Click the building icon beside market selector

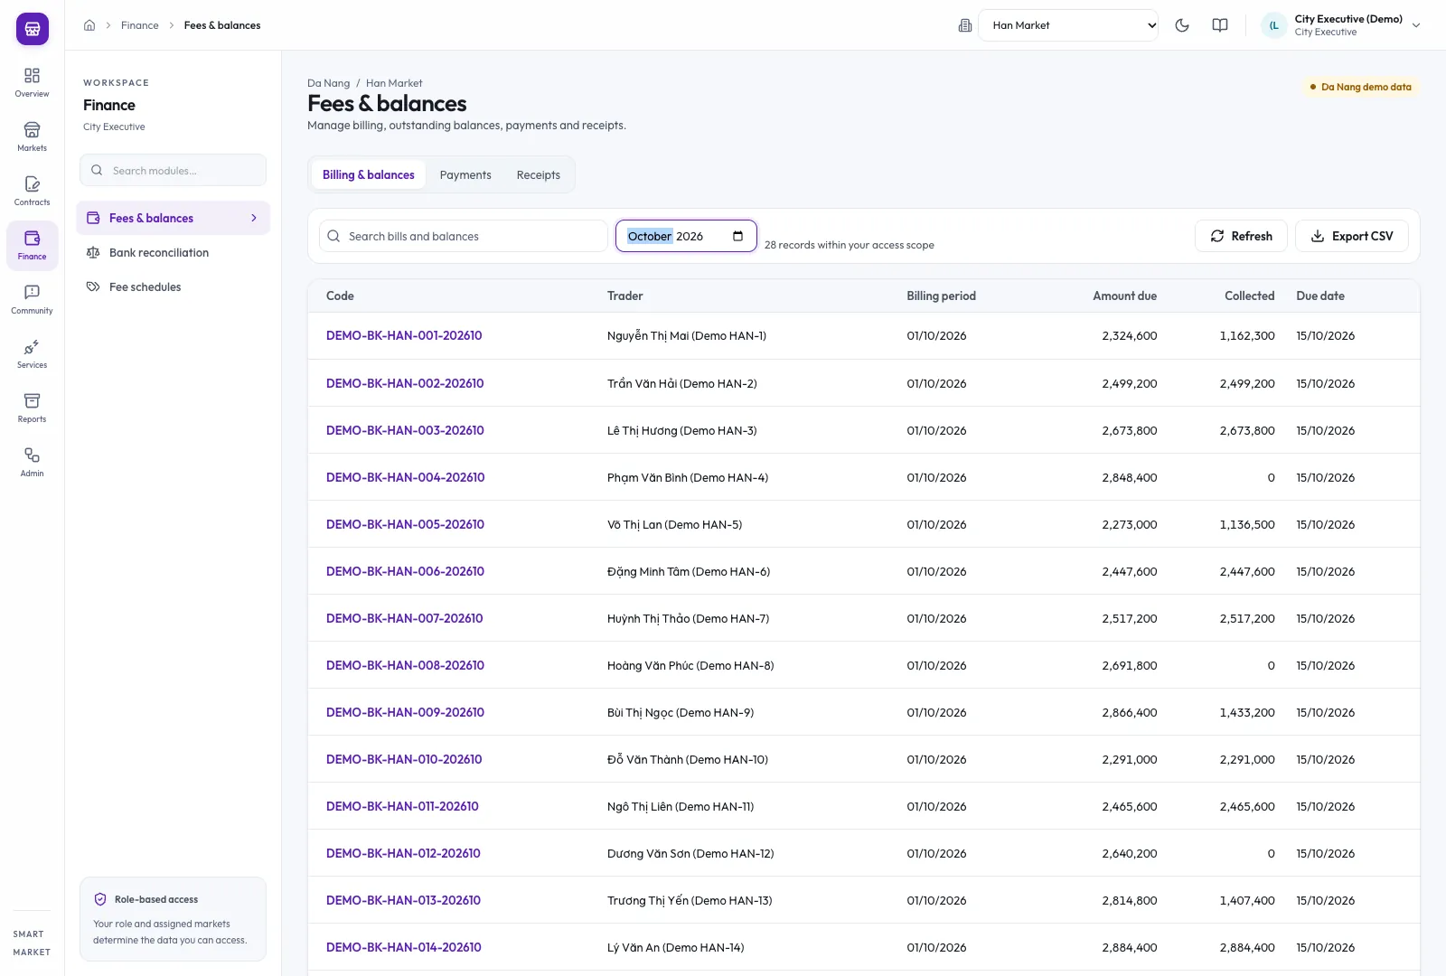[x=965, y=25]
